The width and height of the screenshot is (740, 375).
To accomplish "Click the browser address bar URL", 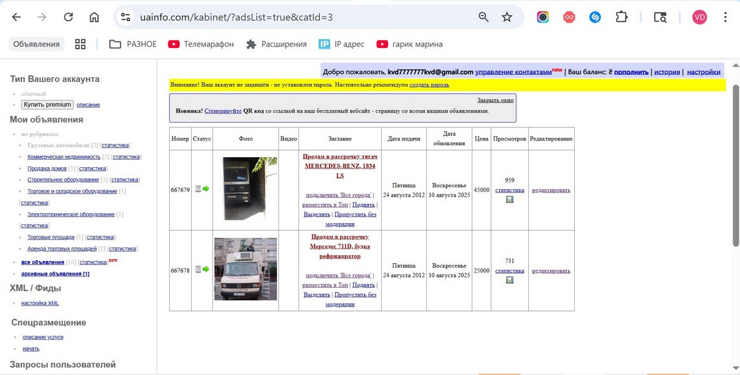I will pyautogui.click(x=236, y=17).
